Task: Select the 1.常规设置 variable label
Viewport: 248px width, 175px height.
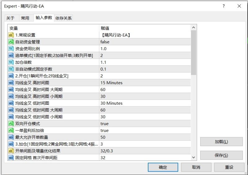Action: [25, 35]
